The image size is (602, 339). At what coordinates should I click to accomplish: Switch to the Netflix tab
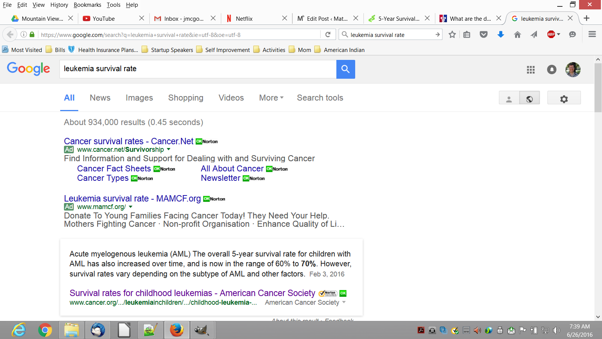pyautogui.click(x=257, y=18)
